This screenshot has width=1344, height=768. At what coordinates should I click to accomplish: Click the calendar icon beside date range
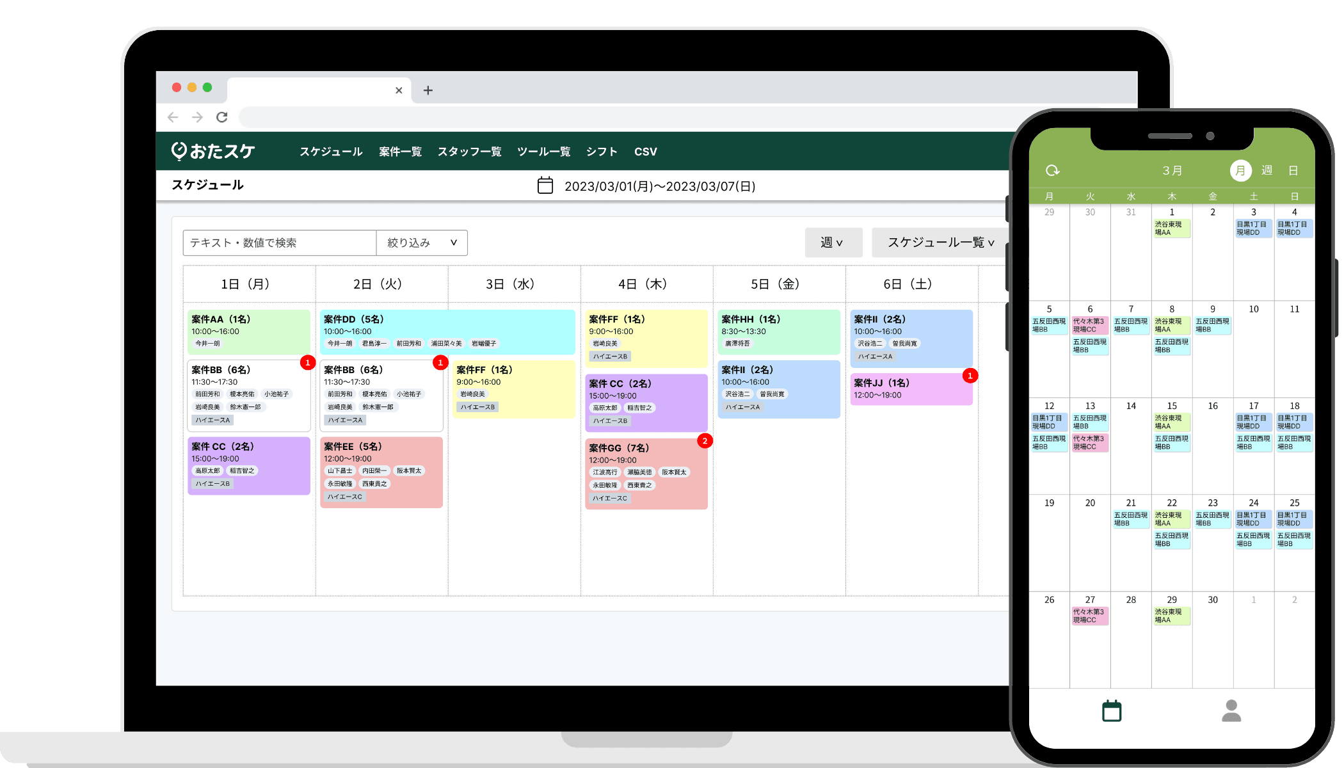(545, 186)
